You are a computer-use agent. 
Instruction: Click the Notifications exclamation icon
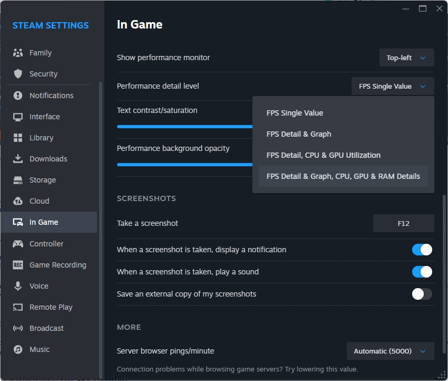click(18, 95)
